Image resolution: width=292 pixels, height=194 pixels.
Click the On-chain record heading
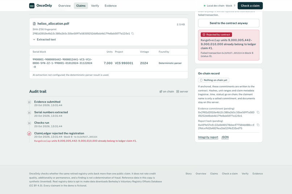click(x=209, y=73)
